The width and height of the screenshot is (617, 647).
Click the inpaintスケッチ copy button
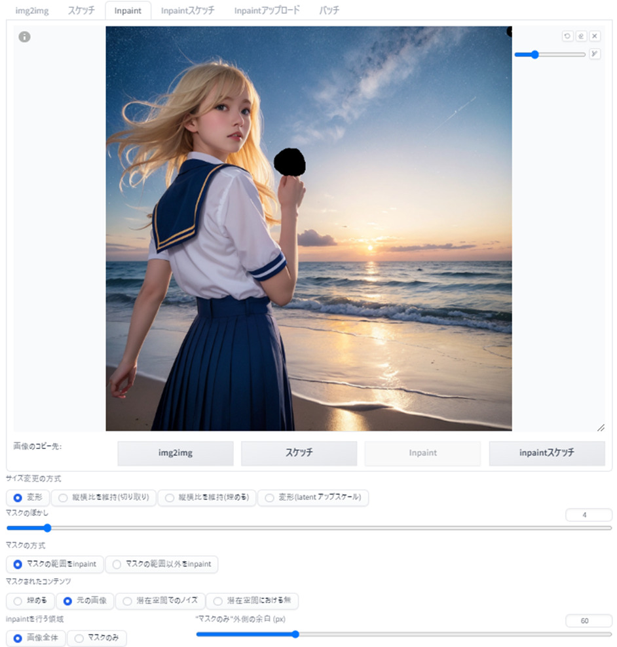(x=547, y=453)
